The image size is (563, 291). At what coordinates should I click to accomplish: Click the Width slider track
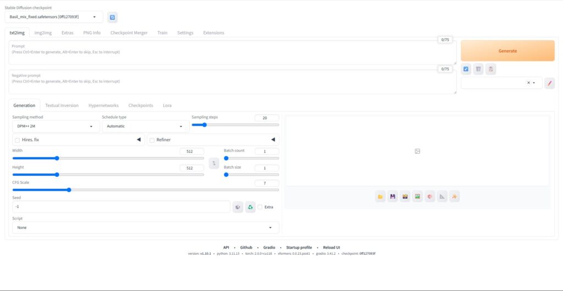click(108, 158)
